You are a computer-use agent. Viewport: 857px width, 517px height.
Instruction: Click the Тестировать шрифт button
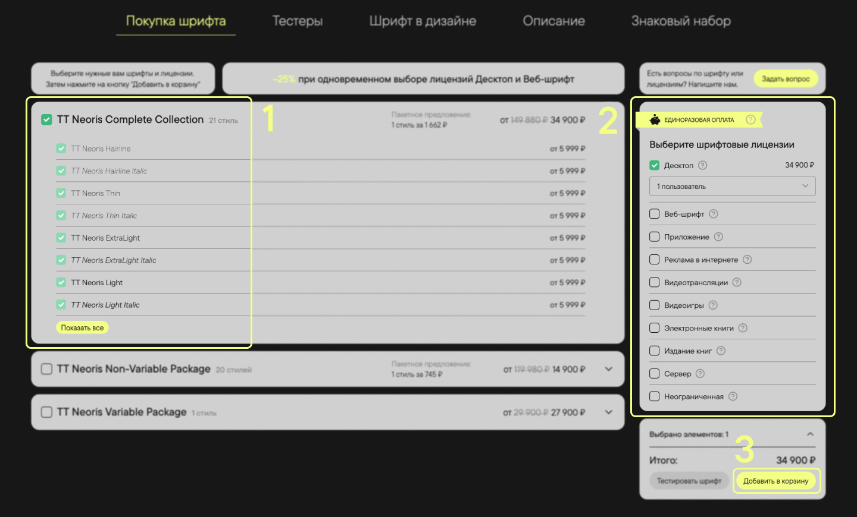click(689, 481)
